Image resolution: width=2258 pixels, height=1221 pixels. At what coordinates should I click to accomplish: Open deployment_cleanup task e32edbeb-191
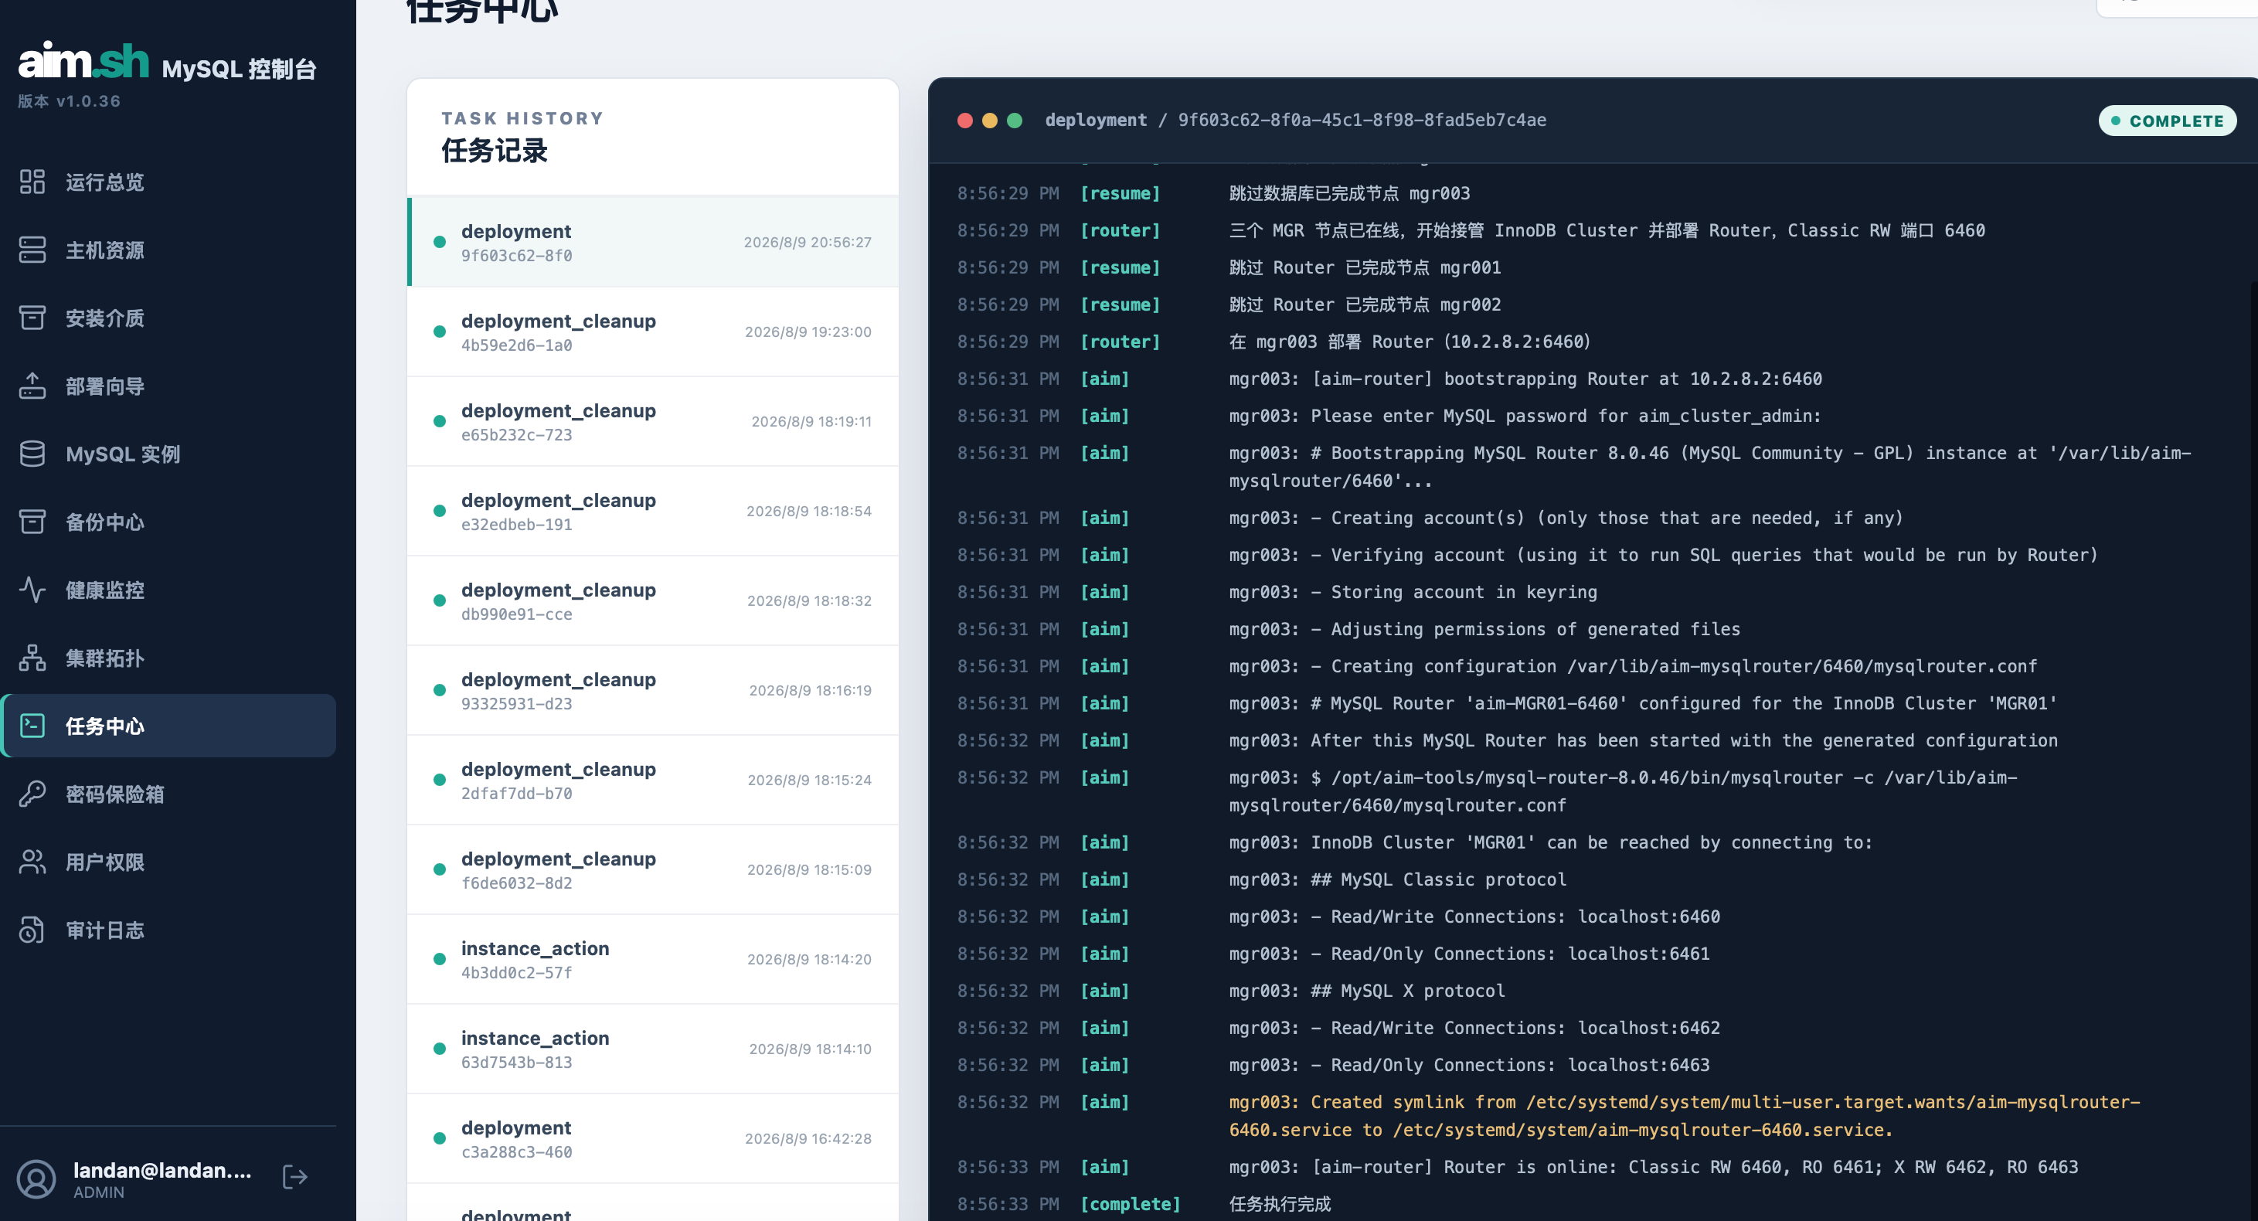(653, 511)
